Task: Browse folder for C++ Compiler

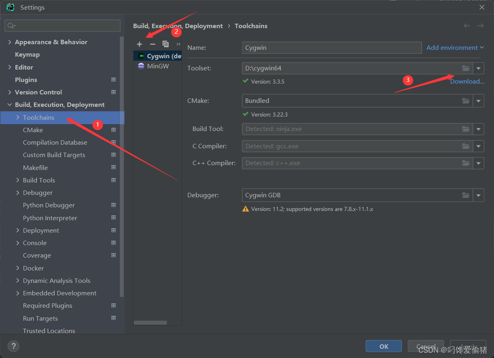Action: pos(466,163)
